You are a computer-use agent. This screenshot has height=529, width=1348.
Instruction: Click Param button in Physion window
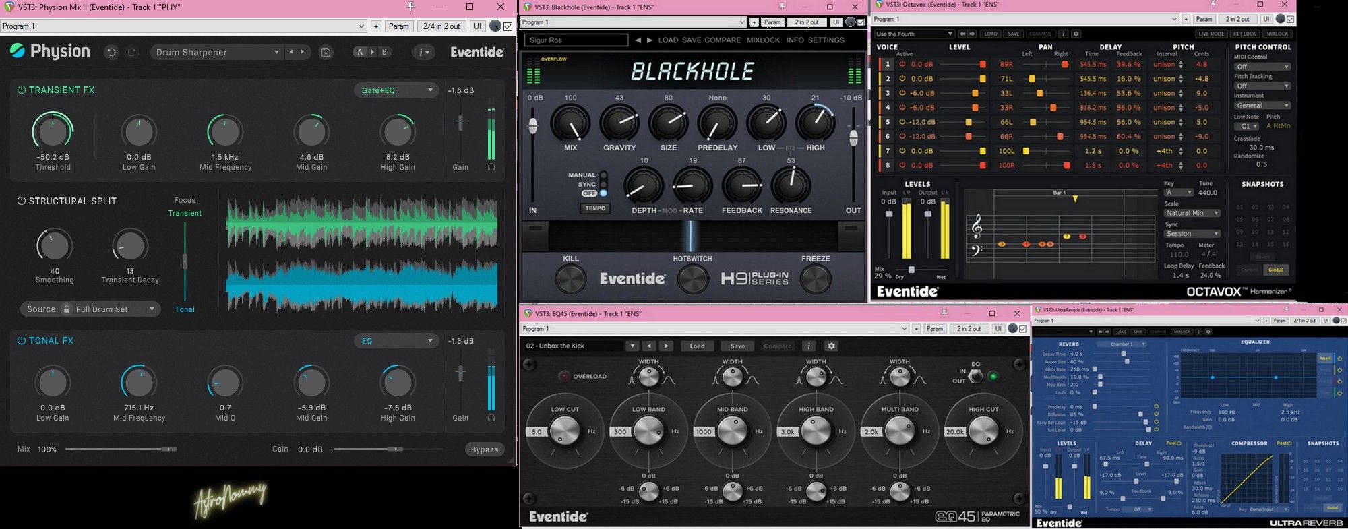pos(398,26)
